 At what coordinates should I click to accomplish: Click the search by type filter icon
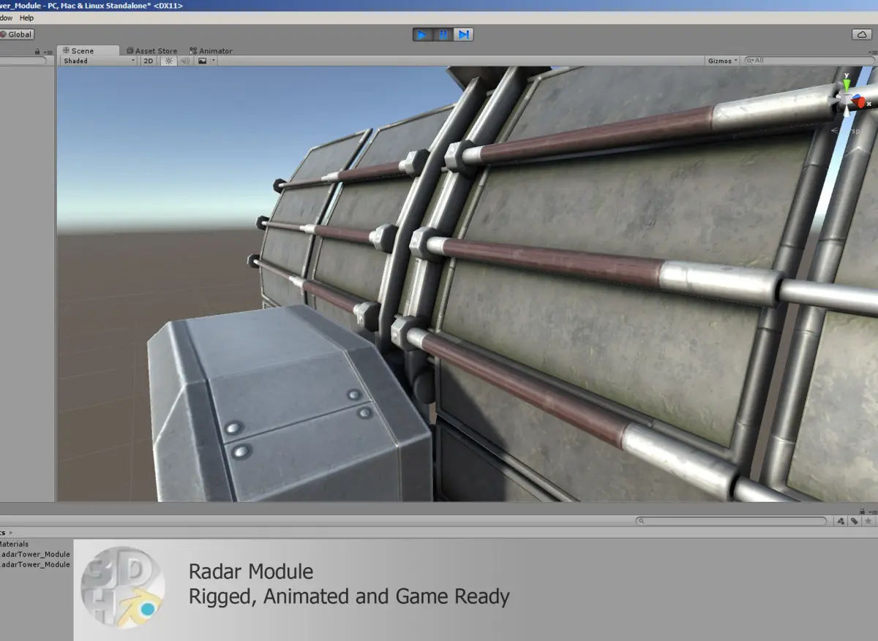tap(841, 521)
